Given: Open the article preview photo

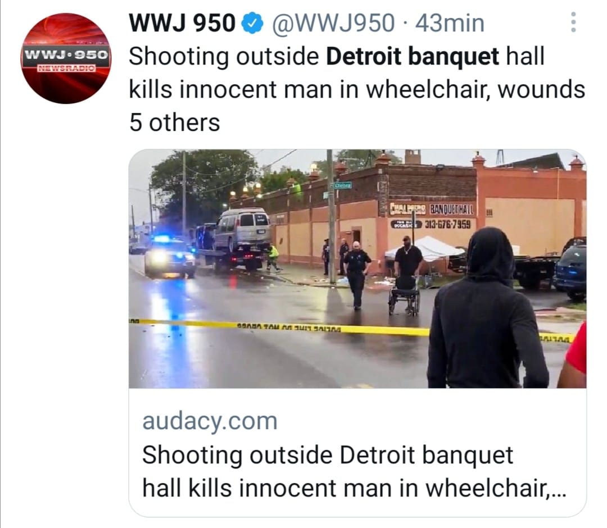Looking at the screenshot, I should 357,269.
